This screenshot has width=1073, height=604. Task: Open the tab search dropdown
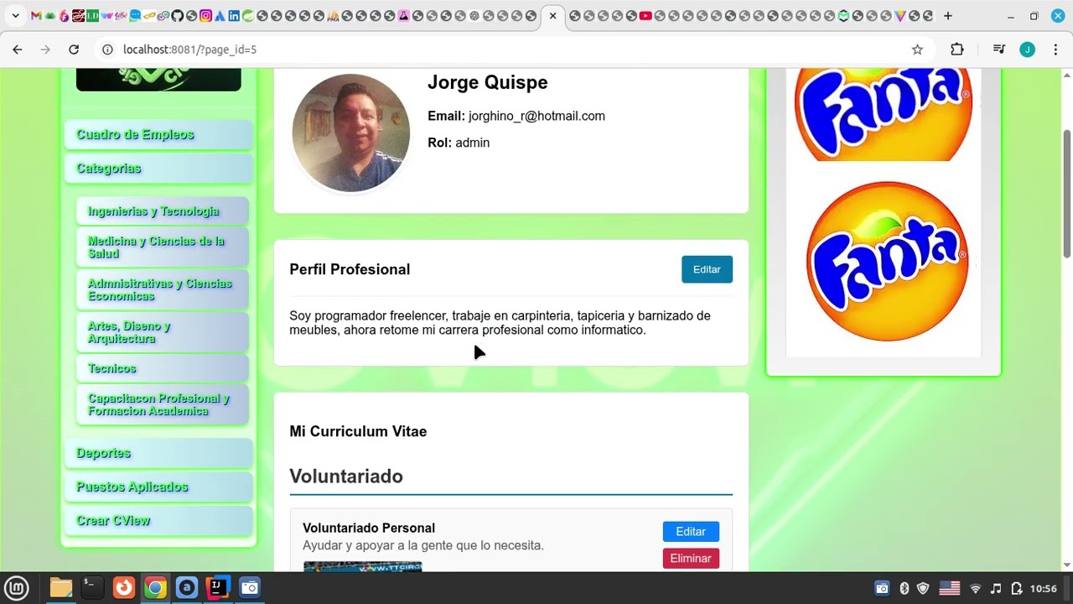click(15, 16)
